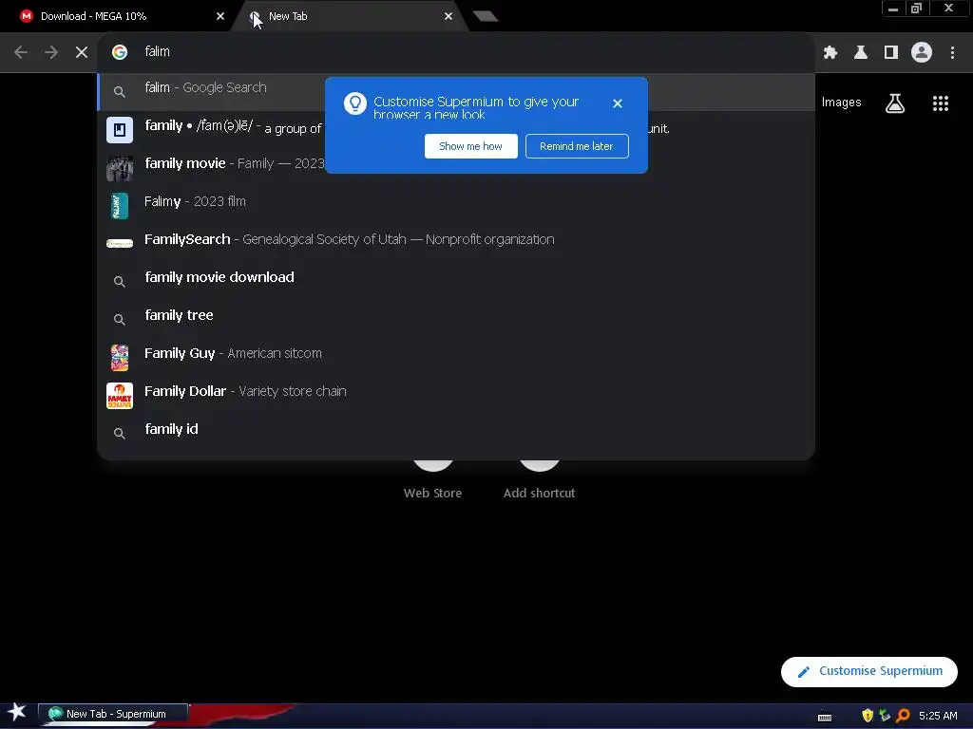Open the three-dot browser menu
Image resolution: width=973 pixels, height=729 pixels.
(x=952, y=53)
